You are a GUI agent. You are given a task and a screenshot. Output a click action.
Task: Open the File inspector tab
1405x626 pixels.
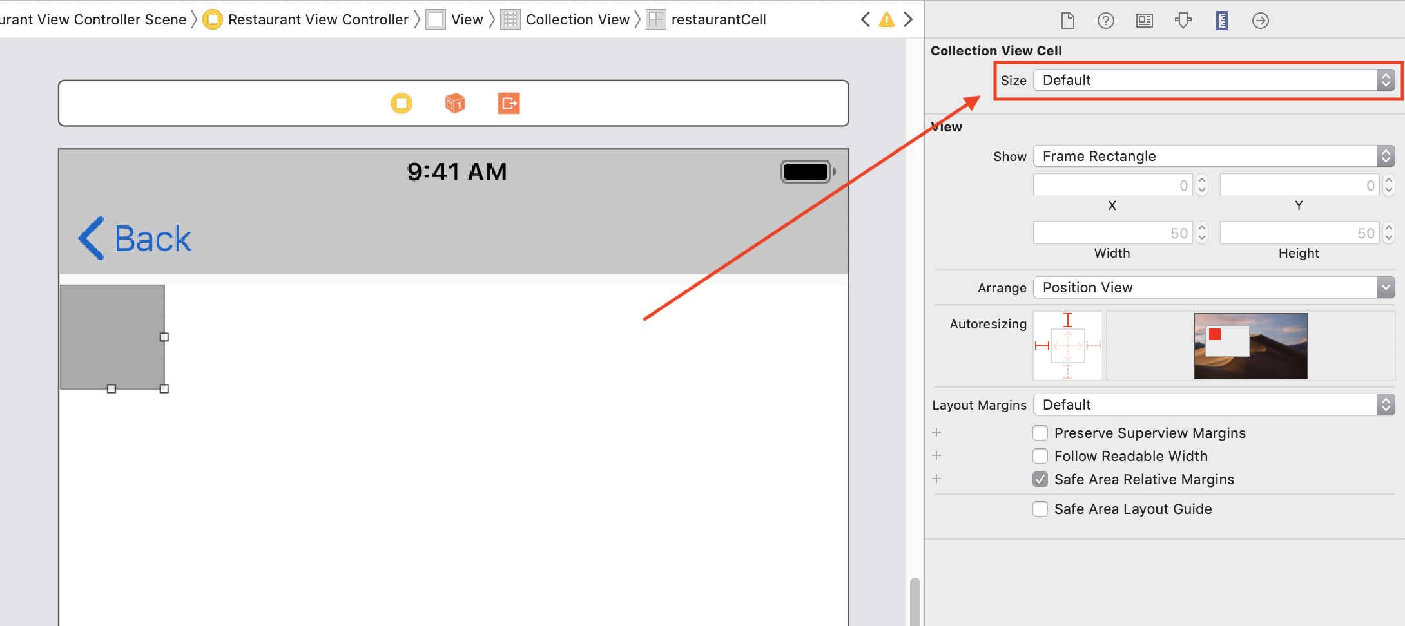click(x=1067, y=21)
